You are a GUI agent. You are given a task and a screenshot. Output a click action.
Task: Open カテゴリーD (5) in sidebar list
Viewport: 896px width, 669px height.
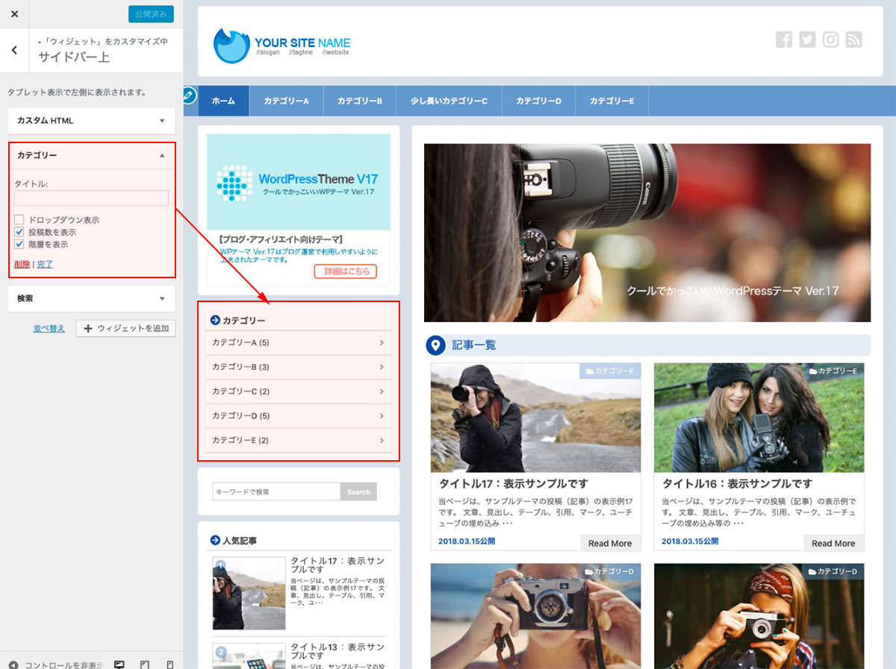tap(299, 416)
